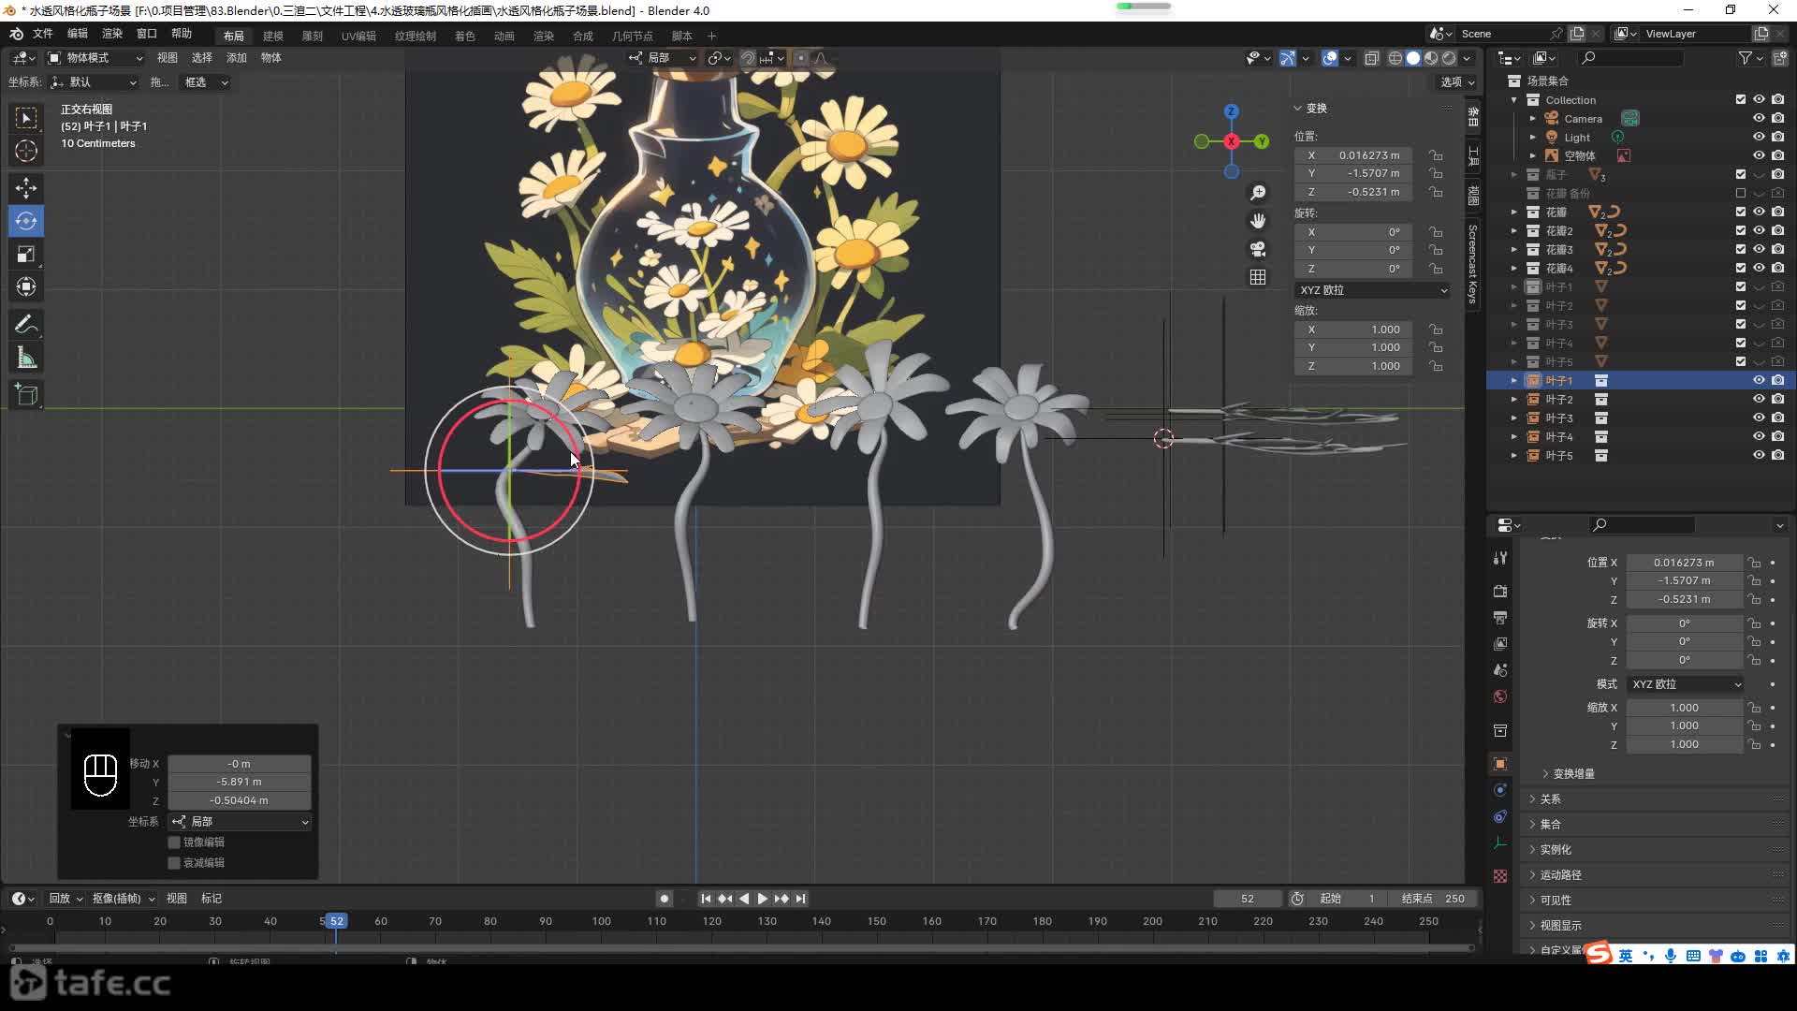Hide Camera in the viewport
Viewport: 1797px width, 1011px height.
coord(1759,119)
